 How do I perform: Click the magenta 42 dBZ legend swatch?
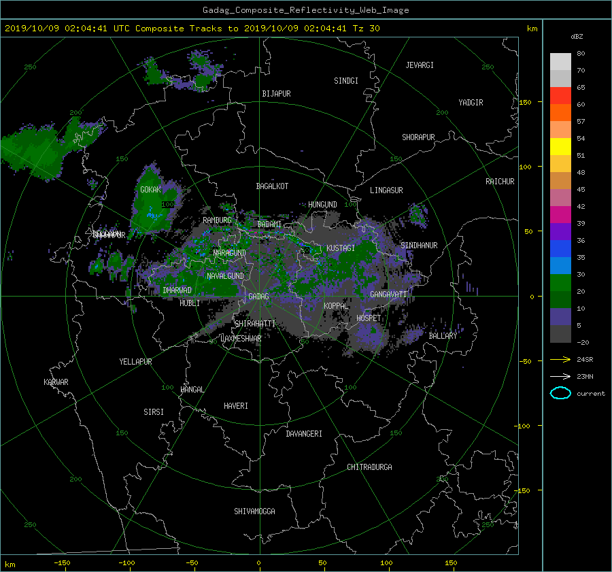tap(560, 214)
